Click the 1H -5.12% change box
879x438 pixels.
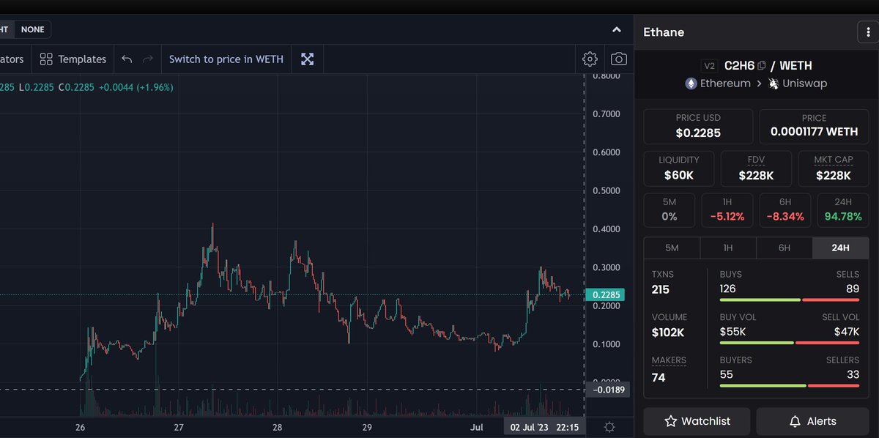(x=727, y=210)
